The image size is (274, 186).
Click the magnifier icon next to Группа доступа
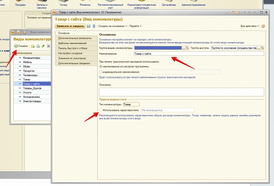263,48
